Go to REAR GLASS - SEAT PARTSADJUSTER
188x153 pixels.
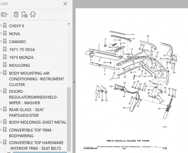click(26, 112)
